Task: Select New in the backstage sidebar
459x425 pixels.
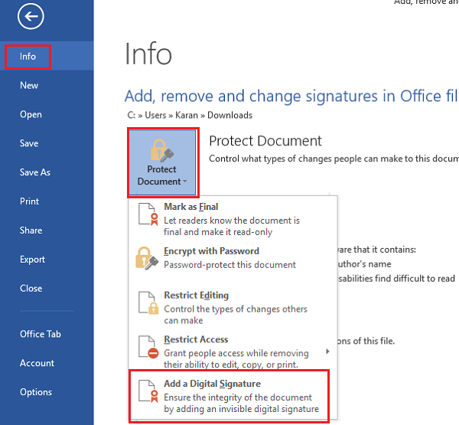Action: [29, 85]
